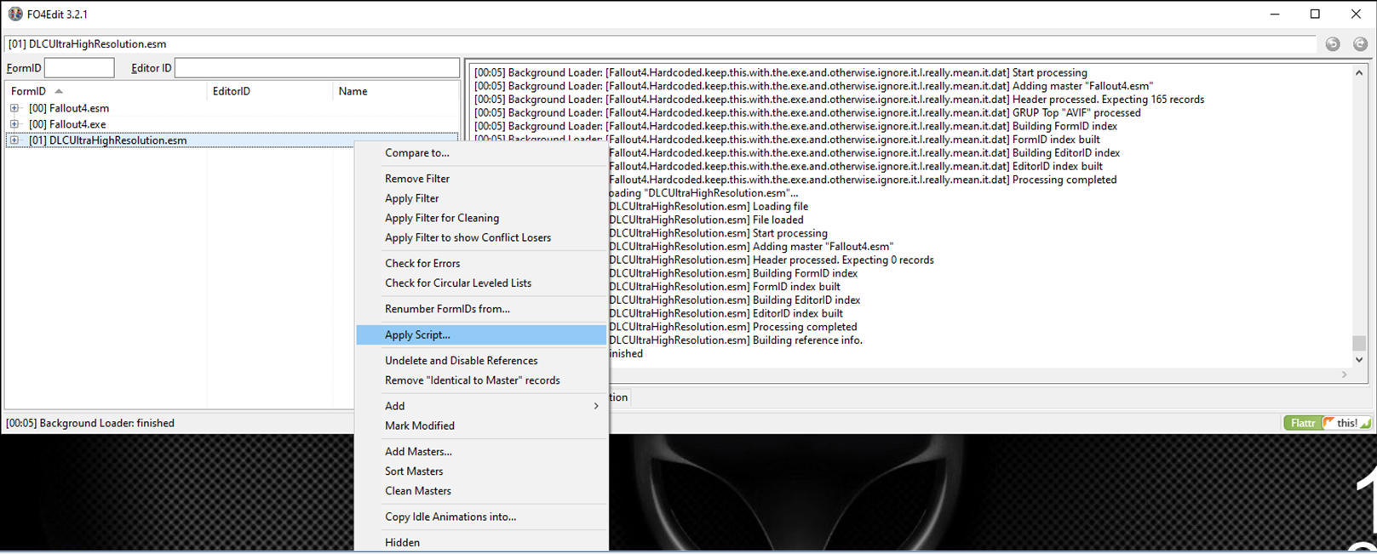1377x554 pixels.
Task: Select Remove "Identical to Master" records
Action: point(472,380)
